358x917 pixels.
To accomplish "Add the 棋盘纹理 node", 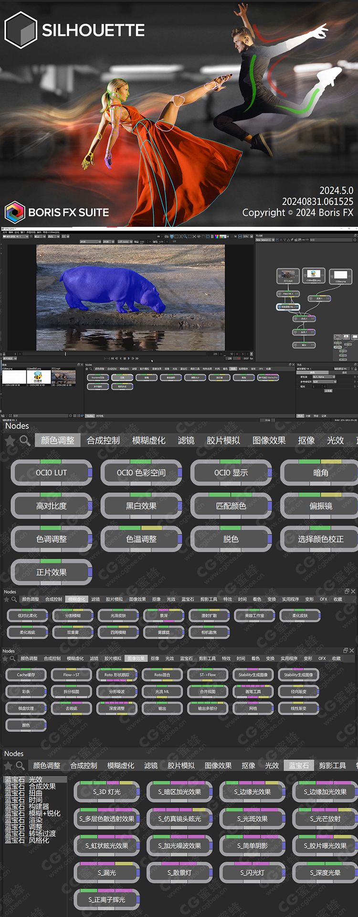I will tap(26, 708).
